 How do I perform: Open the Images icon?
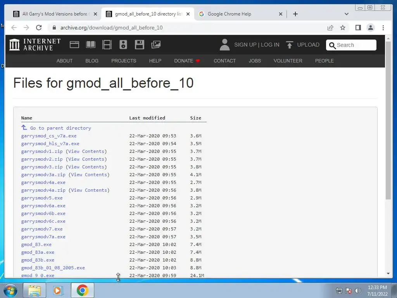click(x=156, y=45)
